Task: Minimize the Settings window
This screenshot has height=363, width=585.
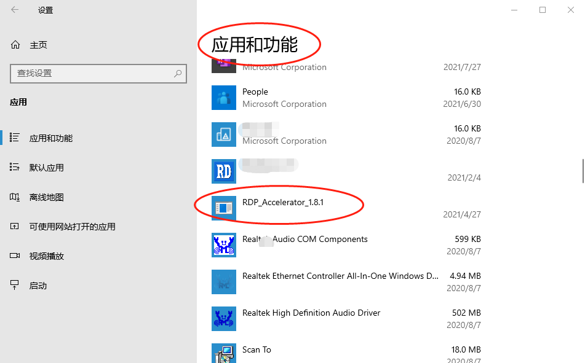Action: click(x=514, y=10)
